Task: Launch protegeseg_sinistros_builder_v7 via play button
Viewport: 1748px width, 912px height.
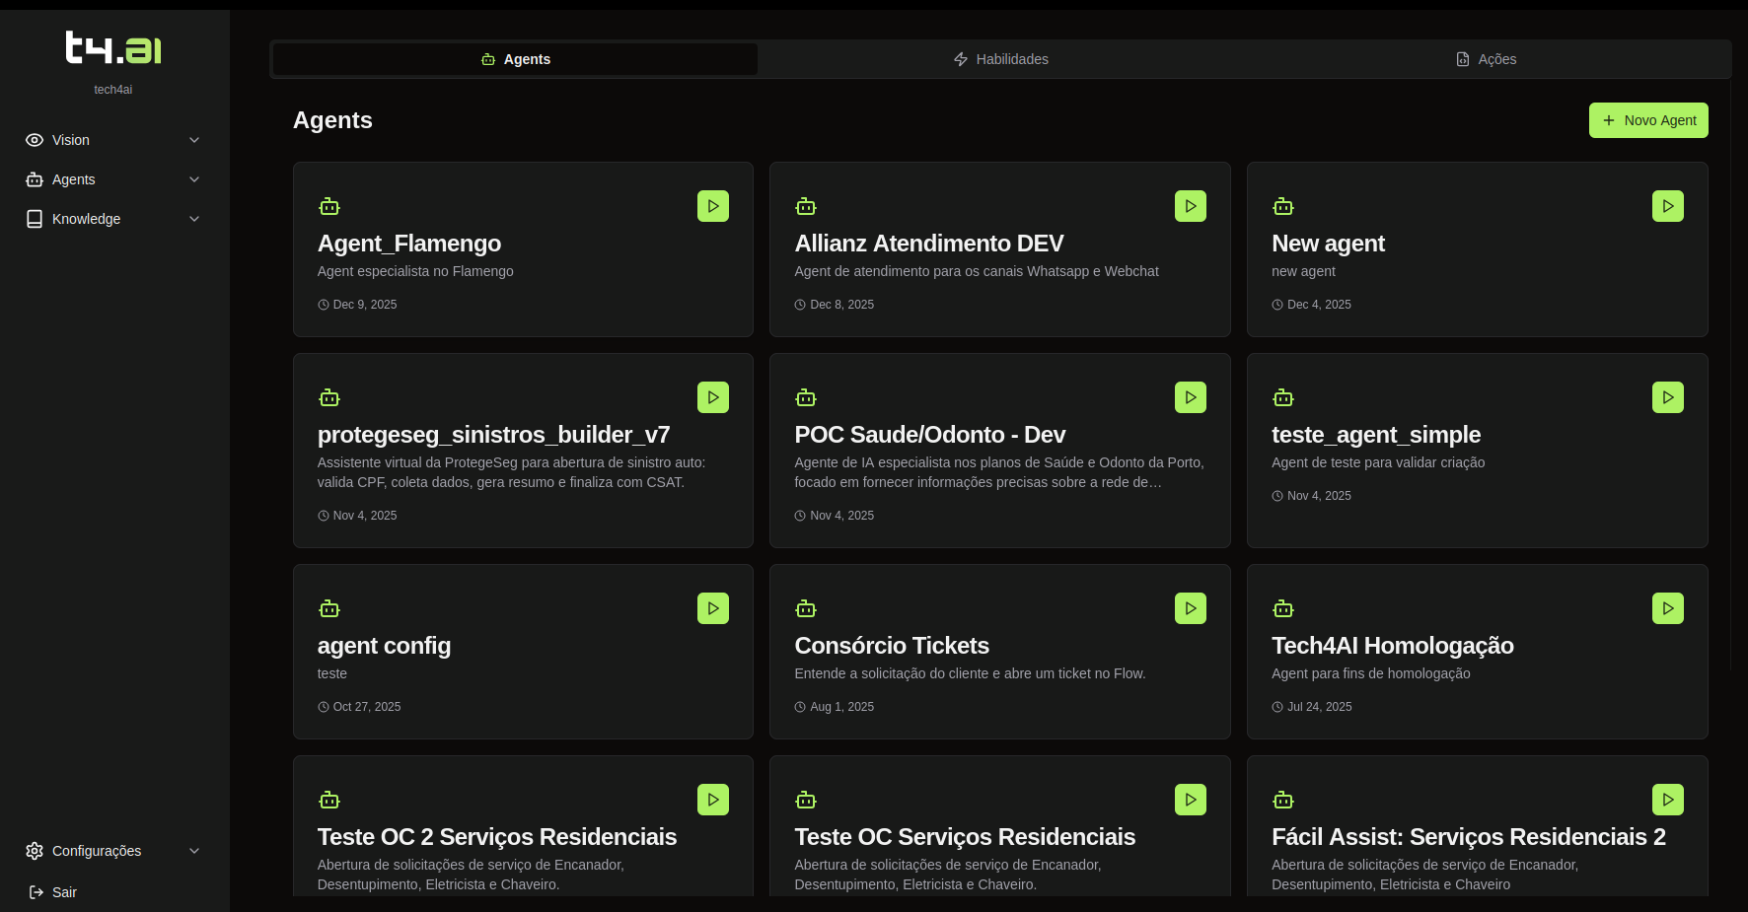Action: pos(712,397)
